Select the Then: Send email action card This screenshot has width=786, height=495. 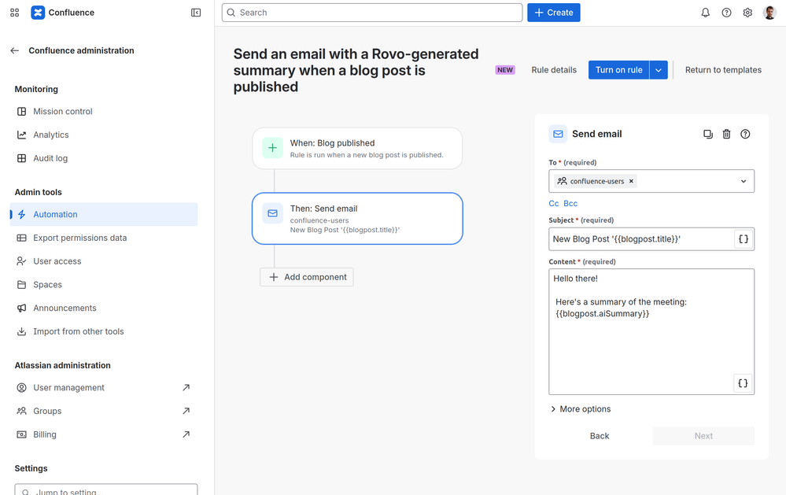click(357, 219)
